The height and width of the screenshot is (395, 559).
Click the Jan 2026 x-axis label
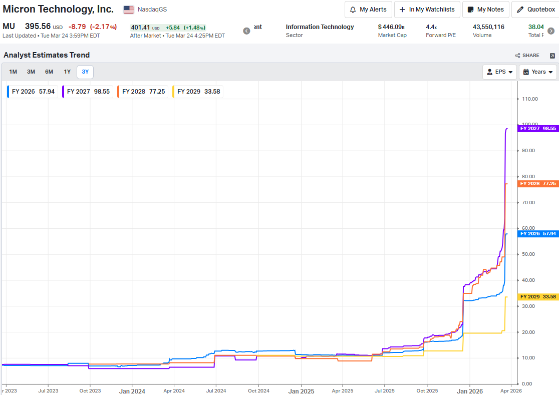470,391
